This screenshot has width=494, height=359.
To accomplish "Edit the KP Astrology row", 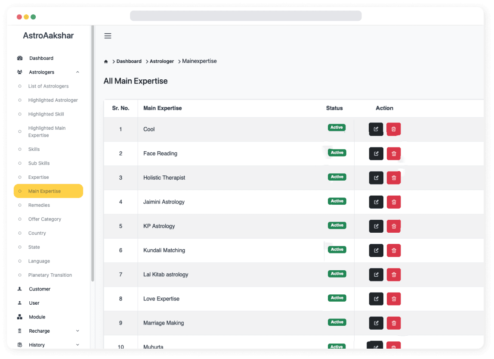I will (x=375, y=226).
